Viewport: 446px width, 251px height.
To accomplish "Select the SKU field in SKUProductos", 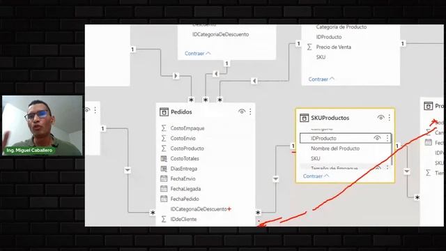I will (x=316, y=158).
